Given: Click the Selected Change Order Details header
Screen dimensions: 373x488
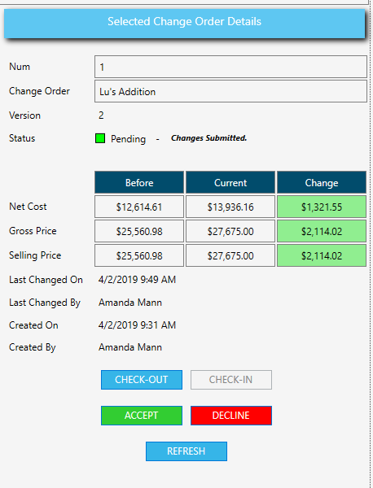Looking at the screenshot, I should pyautogui.click(x=185, y=23).
